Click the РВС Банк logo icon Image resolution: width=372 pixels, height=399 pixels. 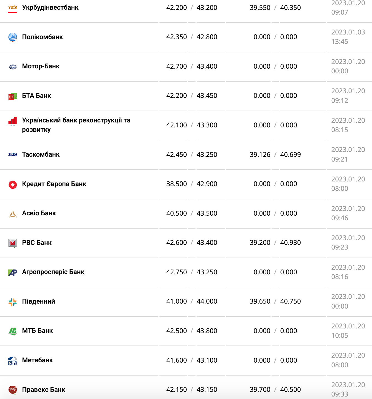coord(13,243)
